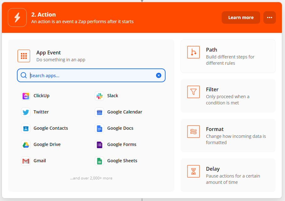Click the Filter funnel icon
Viewport: 285px width, 201px height.
click(193, 92)
